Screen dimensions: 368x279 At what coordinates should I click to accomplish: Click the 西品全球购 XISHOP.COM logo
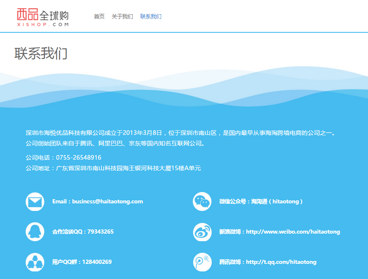(43, 17)
